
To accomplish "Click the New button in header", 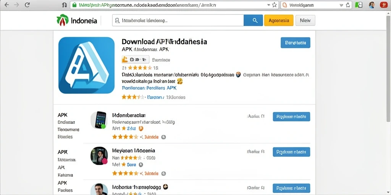I will coord(305,21).
